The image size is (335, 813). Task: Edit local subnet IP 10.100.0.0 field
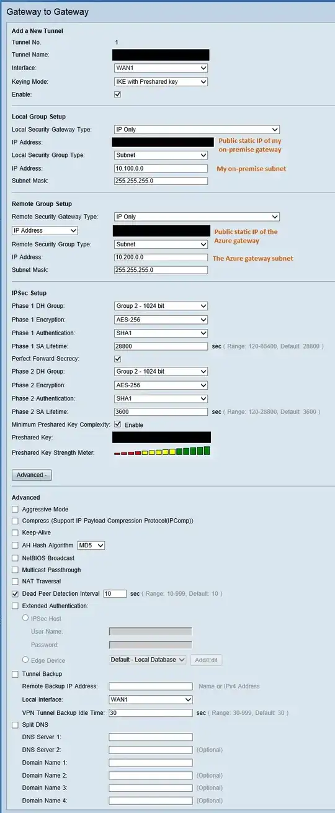pyautogui.click(x=161, y=169)
